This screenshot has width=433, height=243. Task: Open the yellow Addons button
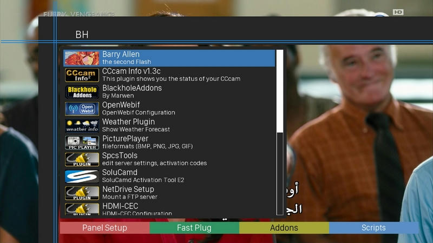(284, 228)
